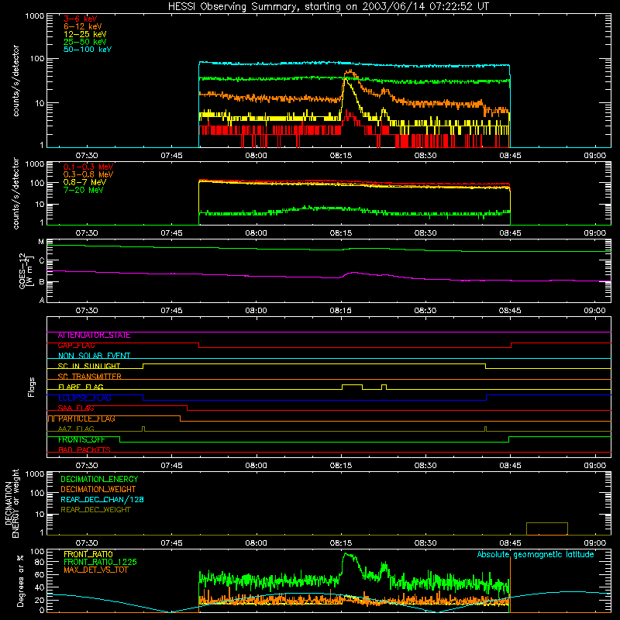Click the AAZ_FLAG pulse near 07:40

click(143, 429)
